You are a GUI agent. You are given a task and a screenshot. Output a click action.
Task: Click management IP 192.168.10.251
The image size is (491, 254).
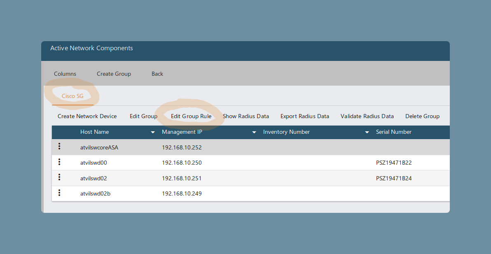click(182, 179)
